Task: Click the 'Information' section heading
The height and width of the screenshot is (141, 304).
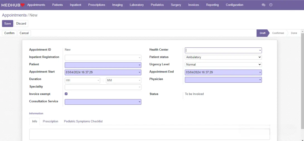Action: (36, 114)
